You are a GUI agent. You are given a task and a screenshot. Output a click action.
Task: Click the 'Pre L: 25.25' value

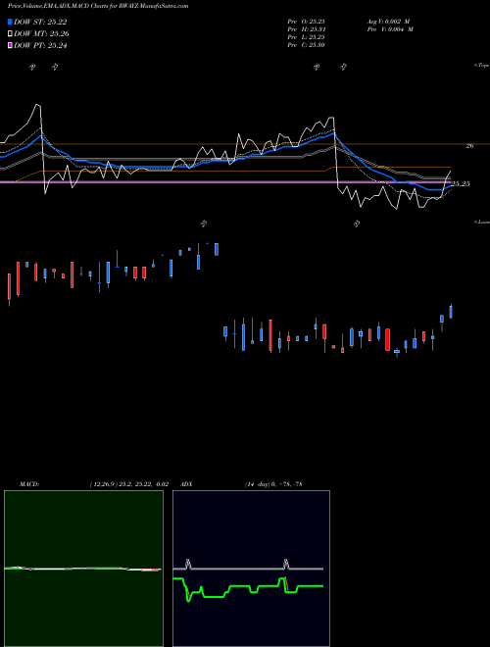point(306,37)
